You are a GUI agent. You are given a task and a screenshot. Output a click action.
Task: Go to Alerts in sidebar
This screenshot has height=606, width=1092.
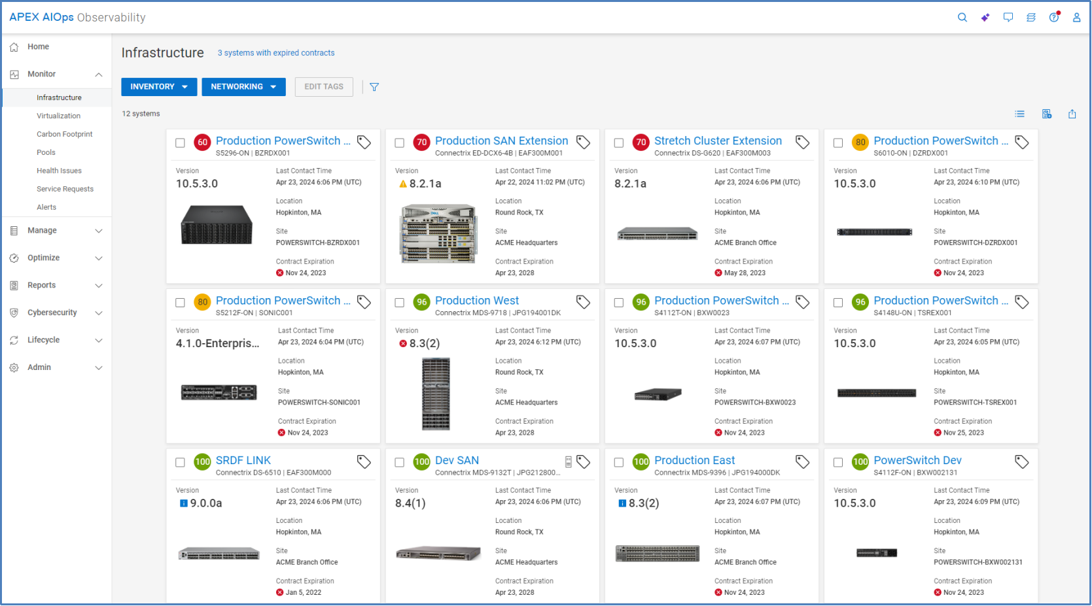46,207
